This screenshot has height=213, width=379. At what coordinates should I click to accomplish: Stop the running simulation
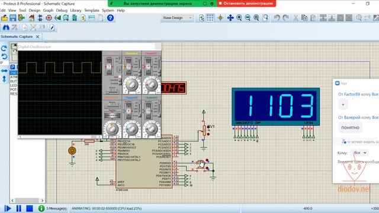tap(30, 208)
